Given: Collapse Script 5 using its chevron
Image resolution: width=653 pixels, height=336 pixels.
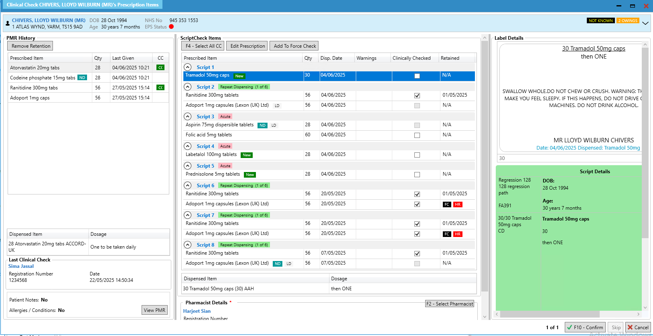Looking at the screenshot, I should pyautogui.click(x=188, y=166).
